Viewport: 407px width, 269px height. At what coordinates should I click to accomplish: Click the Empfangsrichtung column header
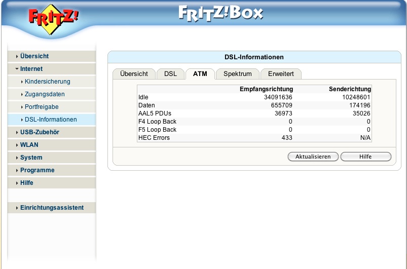pos(266,89)
